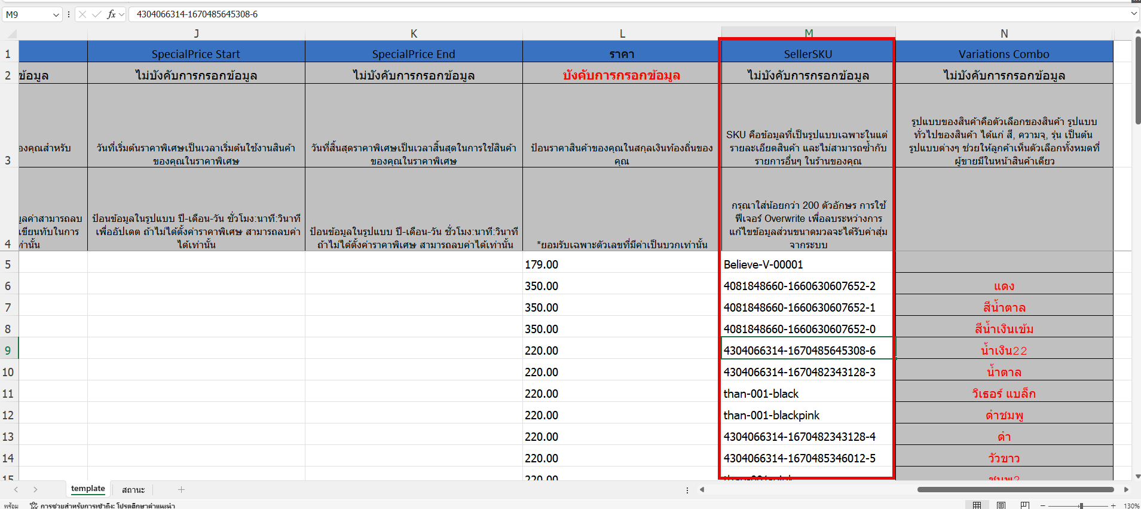Open the dropdown beside the fx icon
This screenshot has height=509, width=1141.
pos(122,14)
